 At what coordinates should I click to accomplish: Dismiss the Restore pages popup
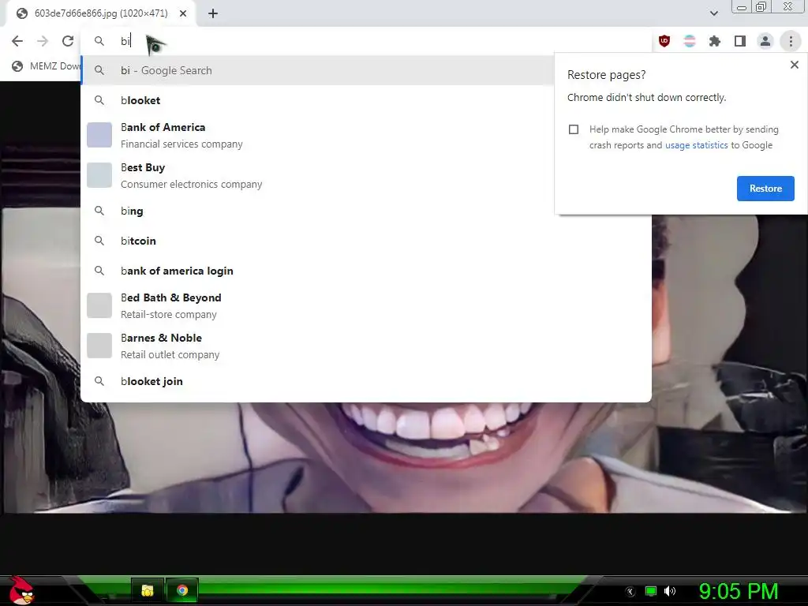coord(794,65)
